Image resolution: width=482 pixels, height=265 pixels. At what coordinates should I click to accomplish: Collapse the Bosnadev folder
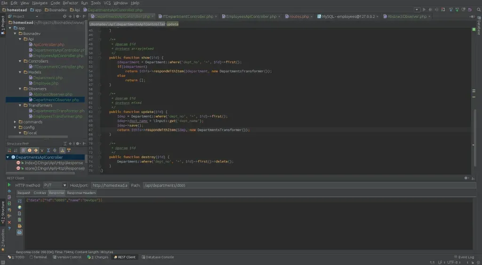(x=15, y=33)
